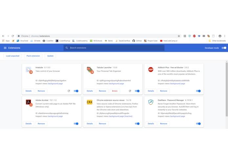This screenshot has height=162, width=228.
Task: Click Pack extension button
Action: [33, 56]
